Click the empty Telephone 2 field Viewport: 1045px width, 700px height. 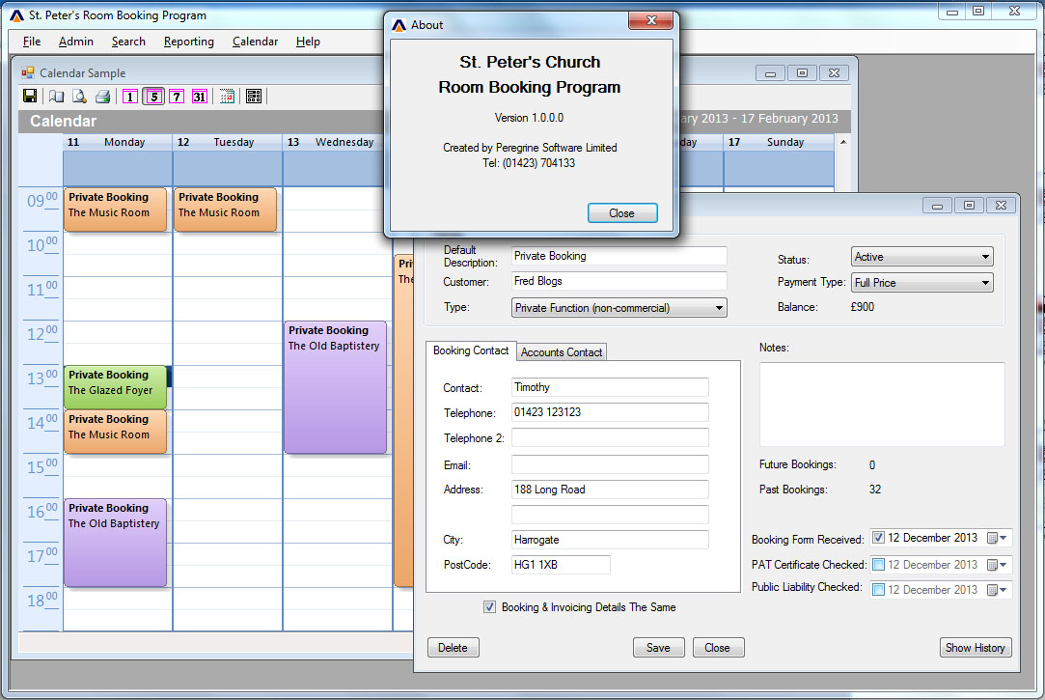610,437
